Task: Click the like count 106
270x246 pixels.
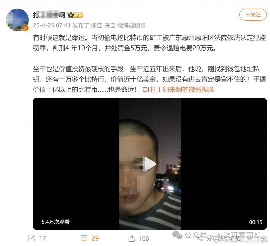Action: point(144,239)
